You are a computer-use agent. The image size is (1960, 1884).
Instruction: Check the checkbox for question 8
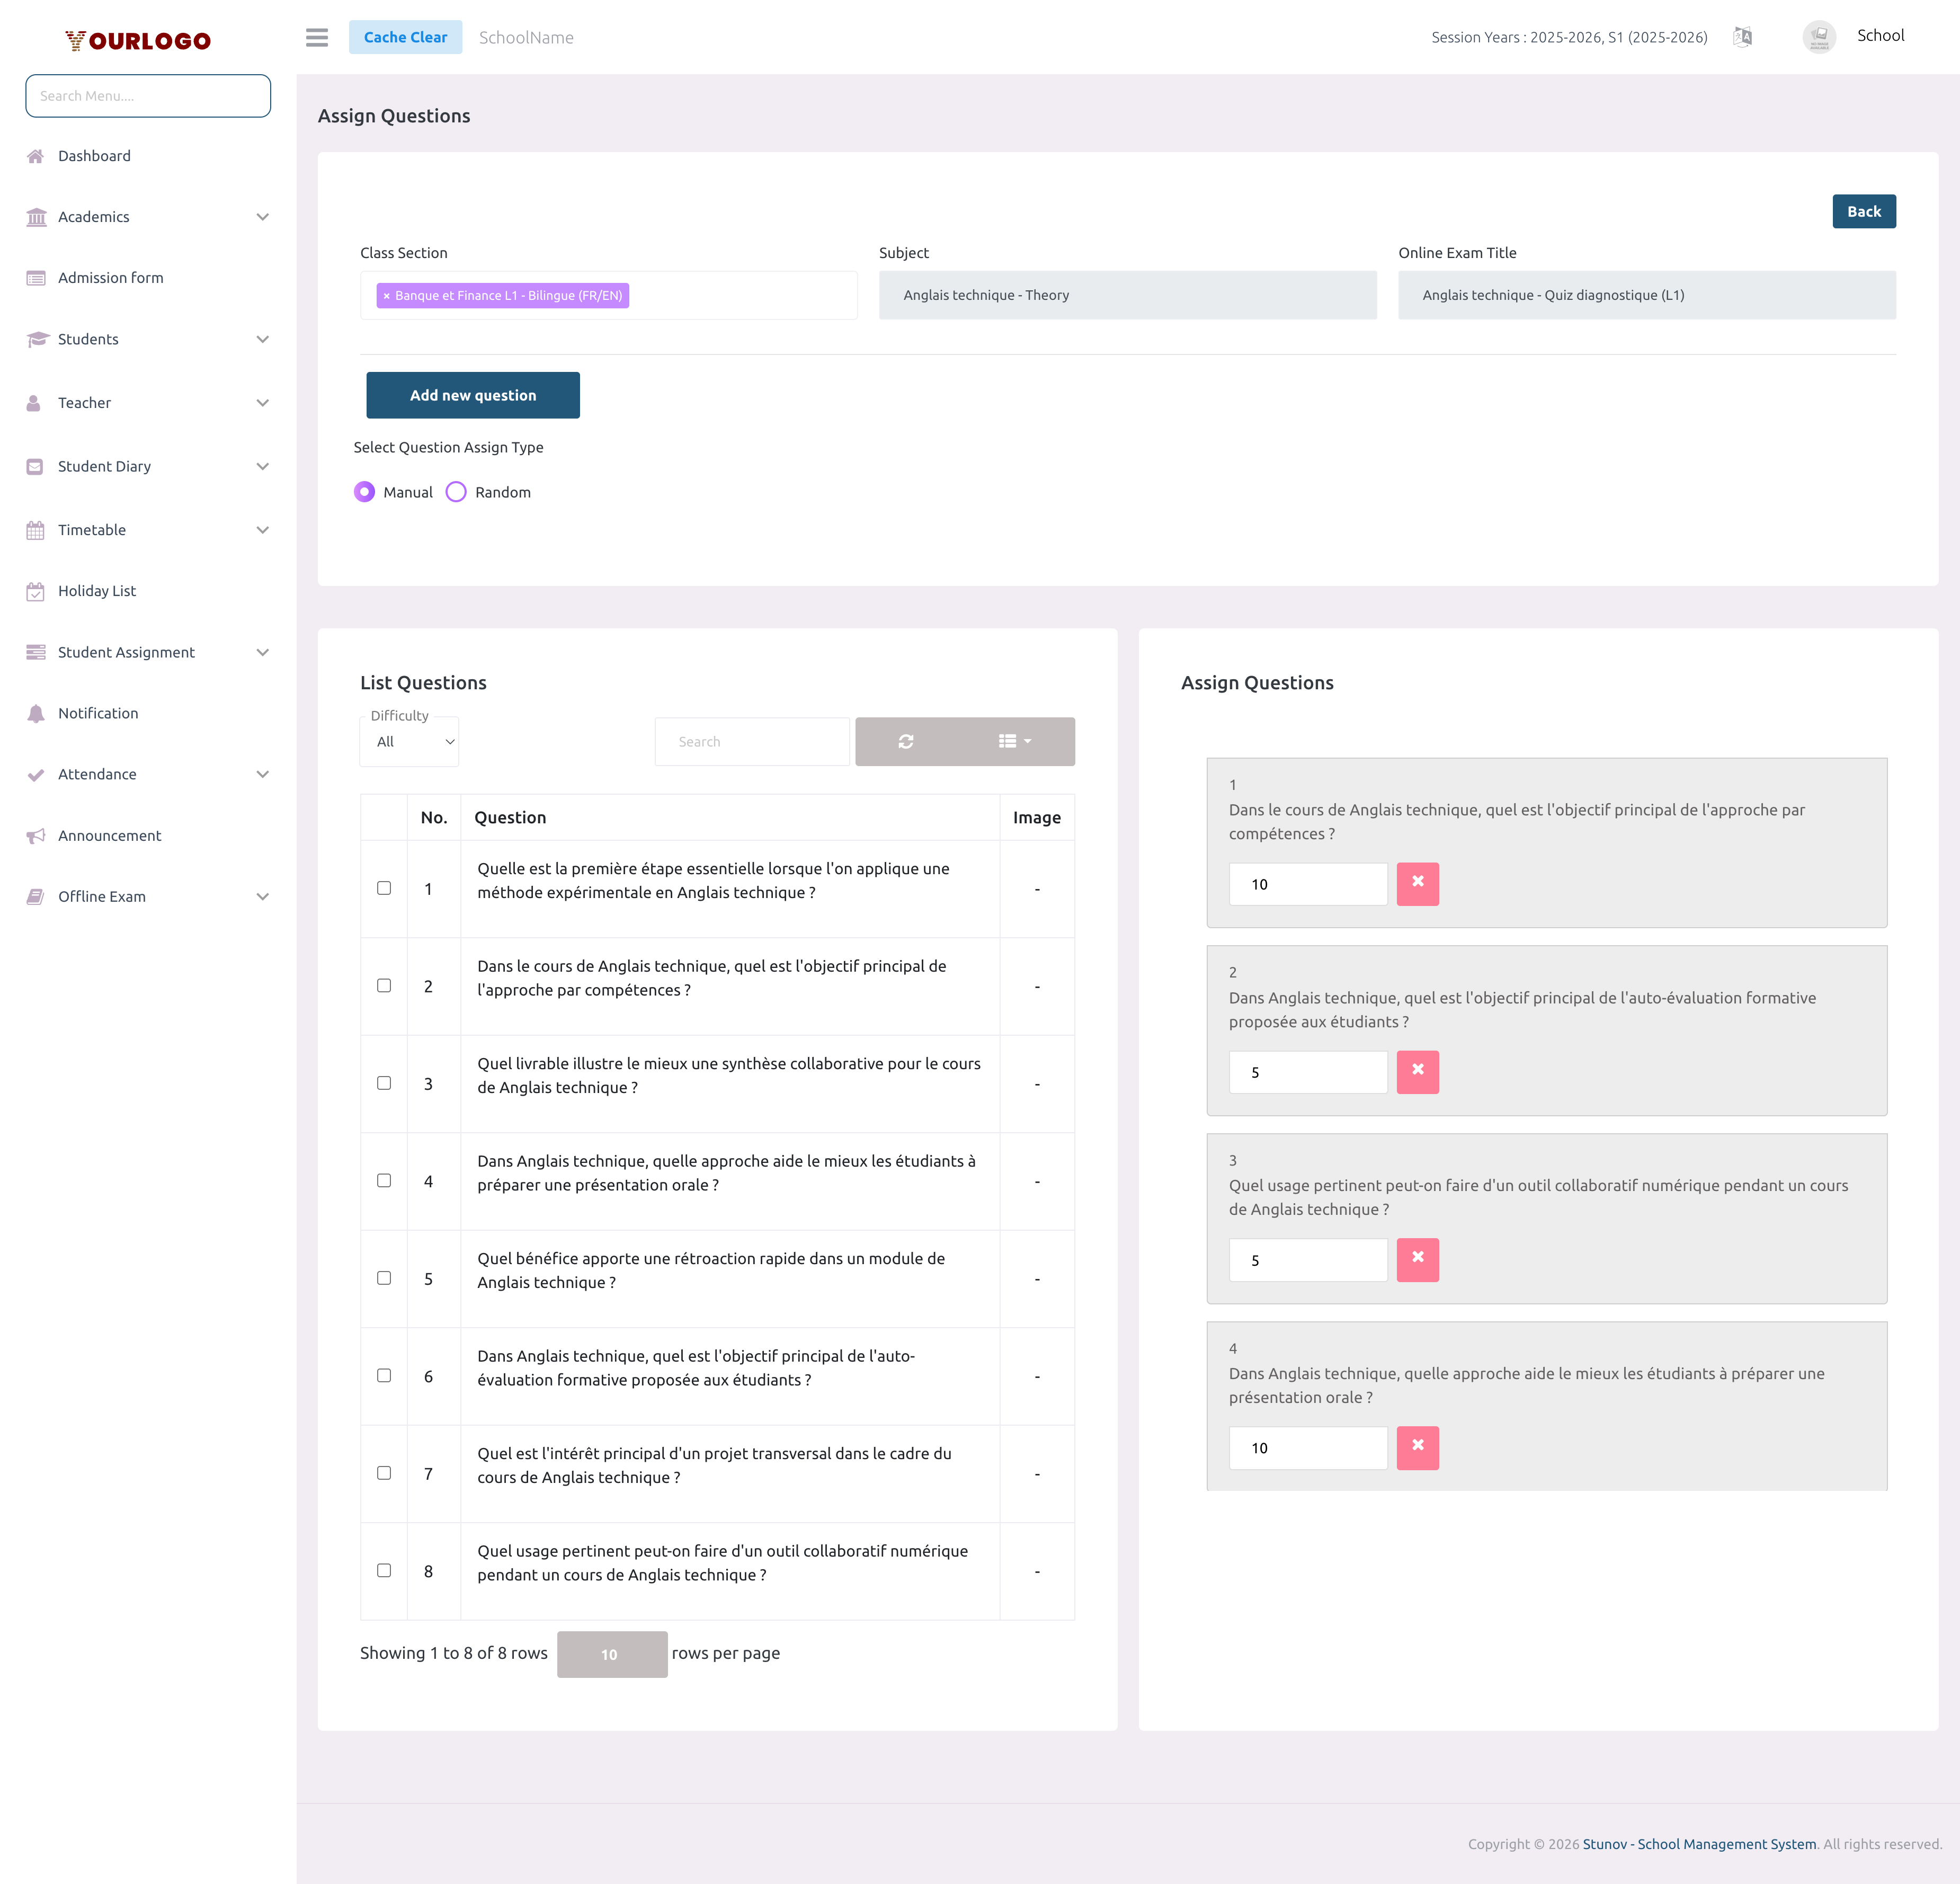click(x=383, y=1570)
